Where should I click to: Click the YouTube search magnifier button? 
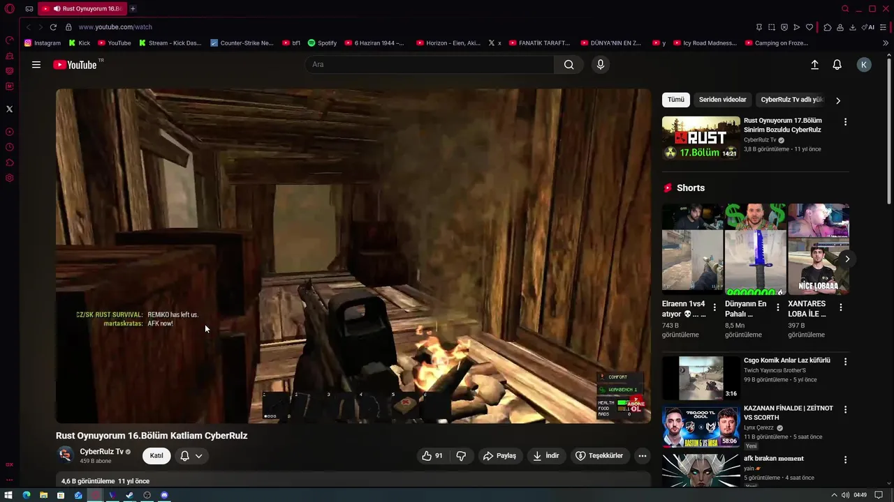click(x=569, y=65)
